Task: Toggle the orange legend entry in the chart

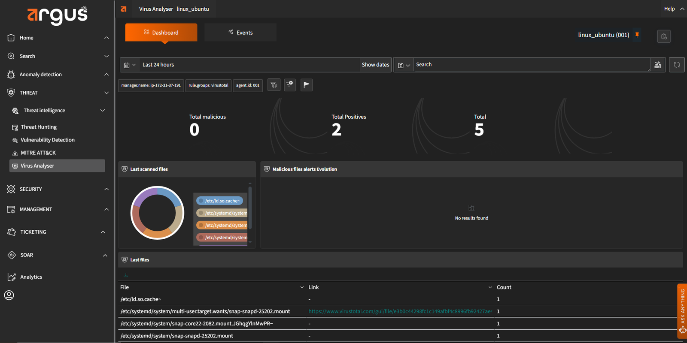Action: click(x=222, y=225)
